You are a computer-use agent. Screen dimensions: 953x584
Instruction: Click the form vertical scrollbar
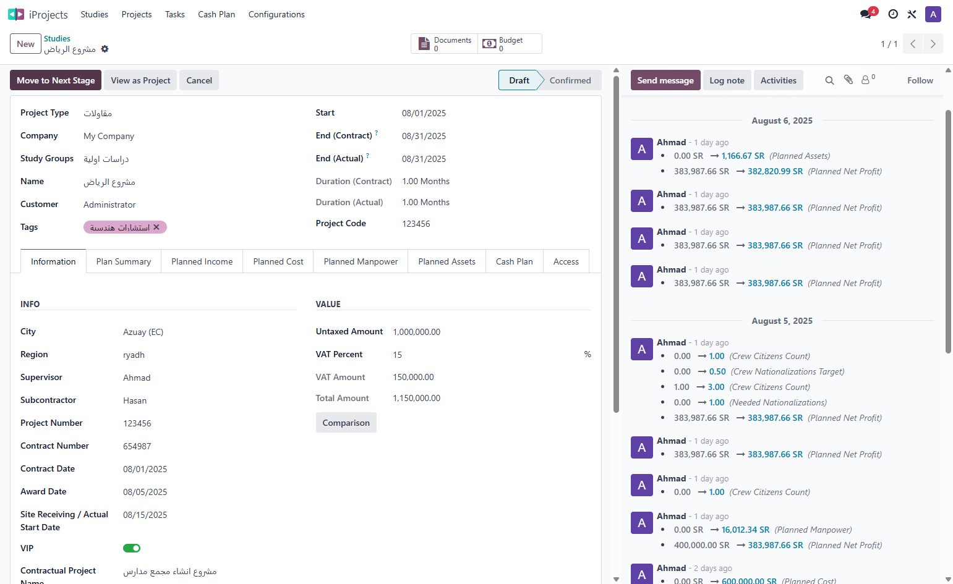[616, 244]
